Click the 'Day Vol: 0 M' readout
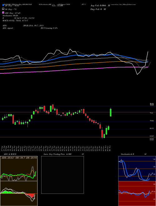Screen dimensions: 156x206 tap(98, 9)
